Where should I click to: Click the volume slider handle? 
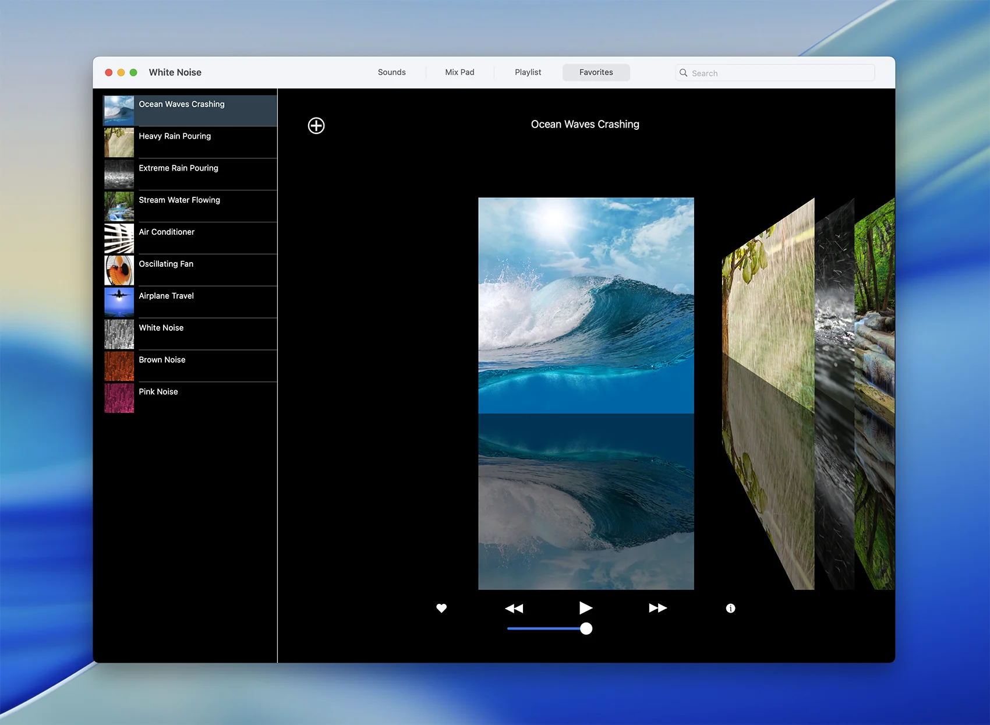(x=586, y=628)
